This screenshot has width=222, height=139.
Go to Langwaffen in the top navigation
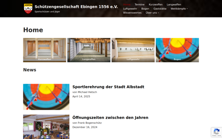pos(174,4)
